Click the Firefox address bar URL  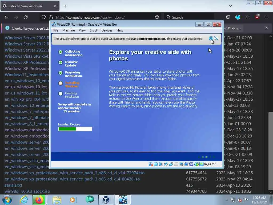pyautogui.click(x=90, y=17)
